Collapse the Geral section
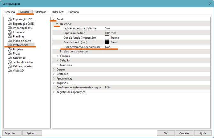 pos(54,19)
